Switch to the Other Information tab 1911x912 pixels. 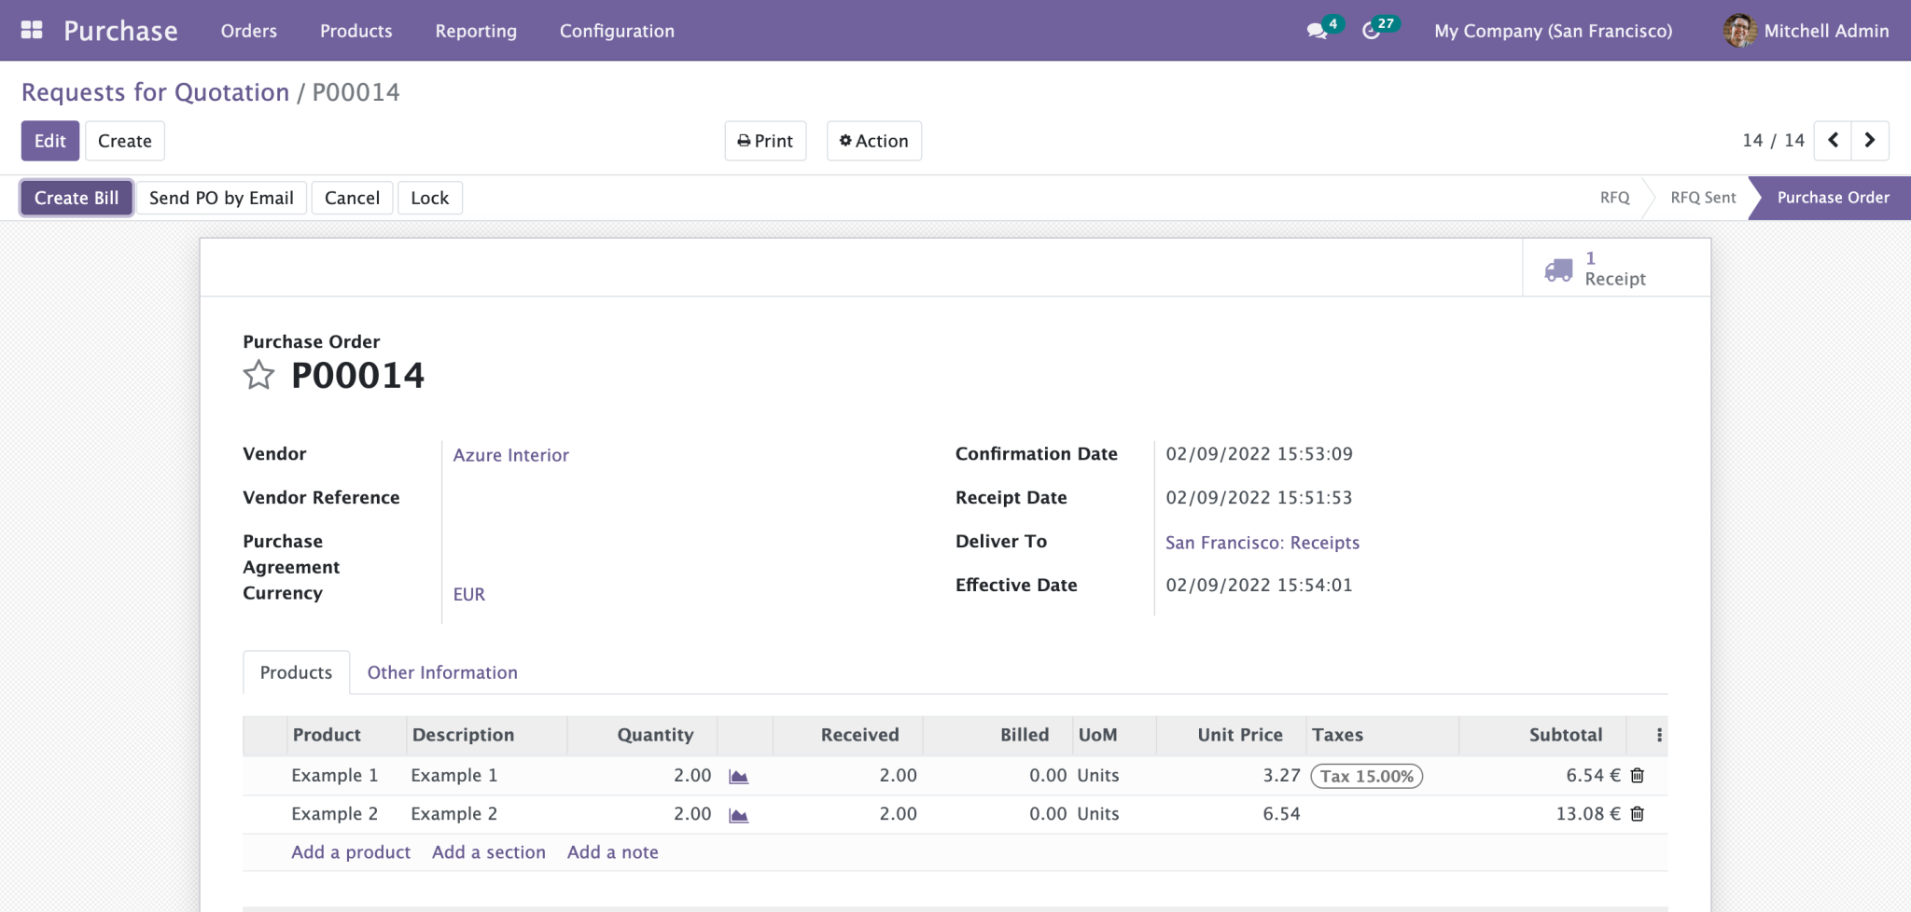tap(441, 672)
